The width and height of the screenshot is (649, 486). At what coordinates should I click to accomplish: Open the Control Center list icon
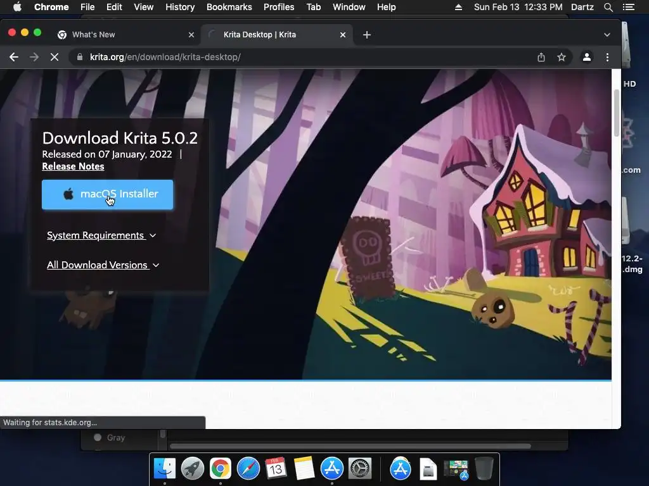[x=629, y=7]
